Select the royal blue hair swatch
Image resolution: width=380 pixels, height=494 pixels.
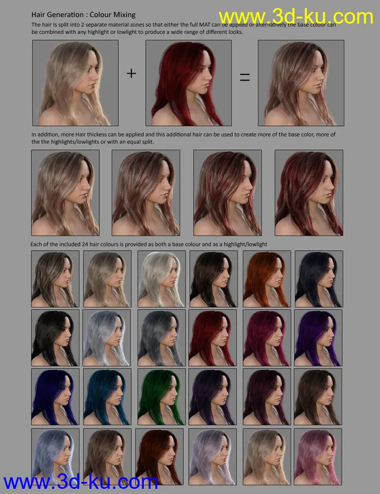point(55,396)
